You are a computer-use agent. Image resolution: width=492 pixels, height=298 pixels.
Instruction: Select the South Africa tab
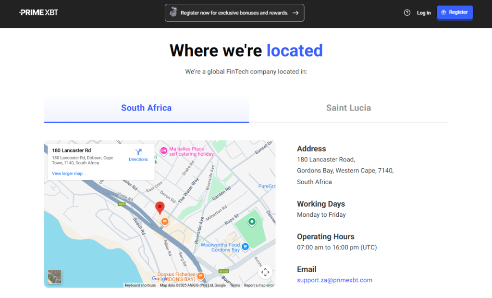point(146,108)
